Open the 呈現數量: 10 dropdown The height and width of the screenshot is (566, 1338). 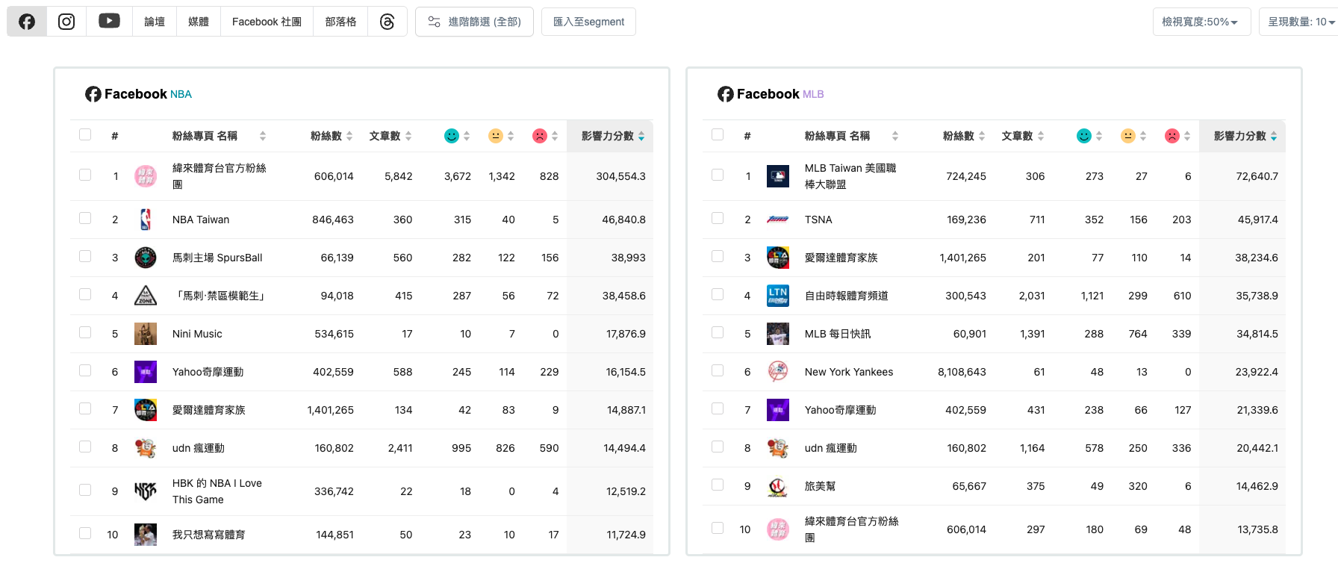(1299, 22)
